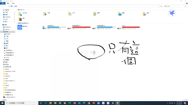Switch to large icons view at bottom right
The image size is (188, 105).
[186, 100]
